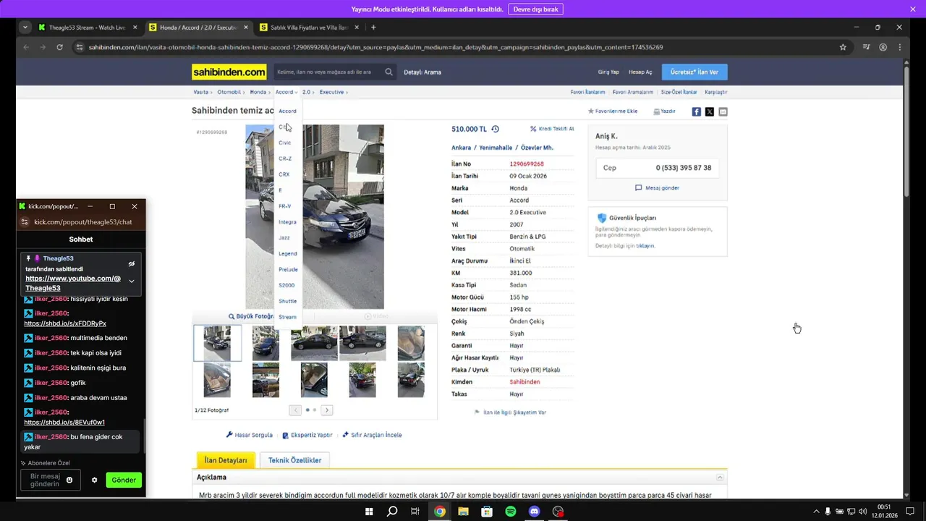Select Integra from the model dropdown
Viewport: 926px width, 521px height.
coord(287,222)
